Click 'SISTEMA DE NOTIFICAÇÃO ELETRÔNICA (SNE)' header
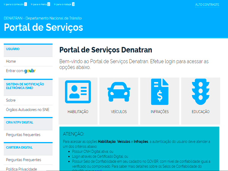 tap(28, 87)
